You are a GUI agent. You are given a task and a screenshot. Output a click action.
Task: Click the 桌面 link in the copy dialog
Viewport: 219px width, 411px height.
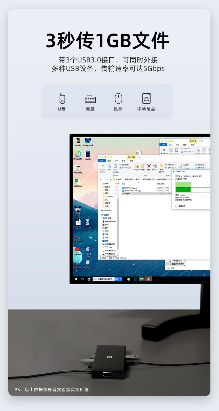point(200,176)
